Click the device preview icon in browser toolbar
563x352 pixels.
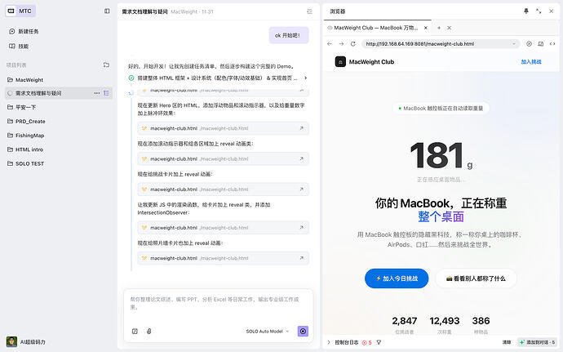[x=541, y=44]
